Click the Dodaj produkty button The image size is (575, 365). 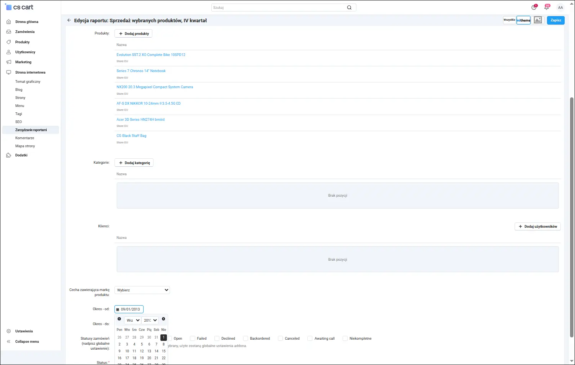pyautogui.click(x=133, y=34)
